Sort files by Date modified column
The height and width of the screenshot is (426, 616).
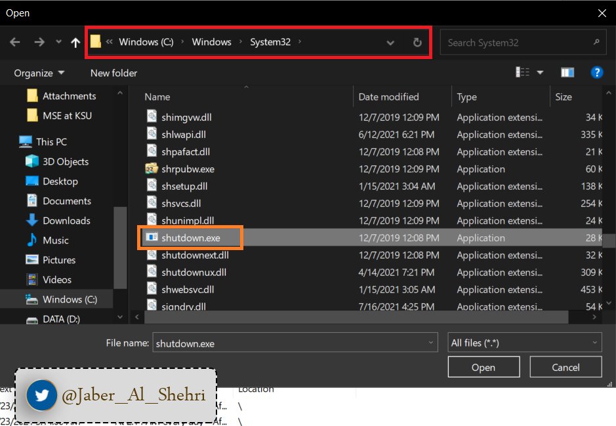(x=388, y=96)
